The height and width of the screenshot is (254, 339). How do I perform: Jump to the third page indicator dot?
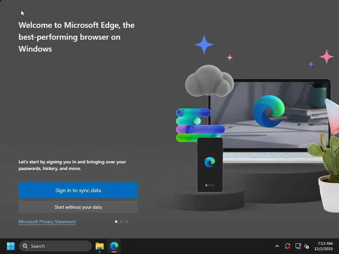click(127, 222)
